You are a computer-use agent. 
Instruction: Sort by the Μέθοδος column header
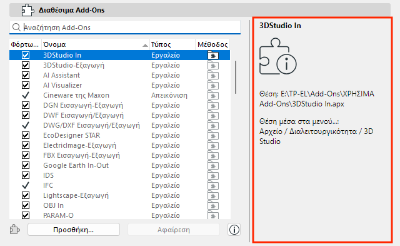(212, 44)
